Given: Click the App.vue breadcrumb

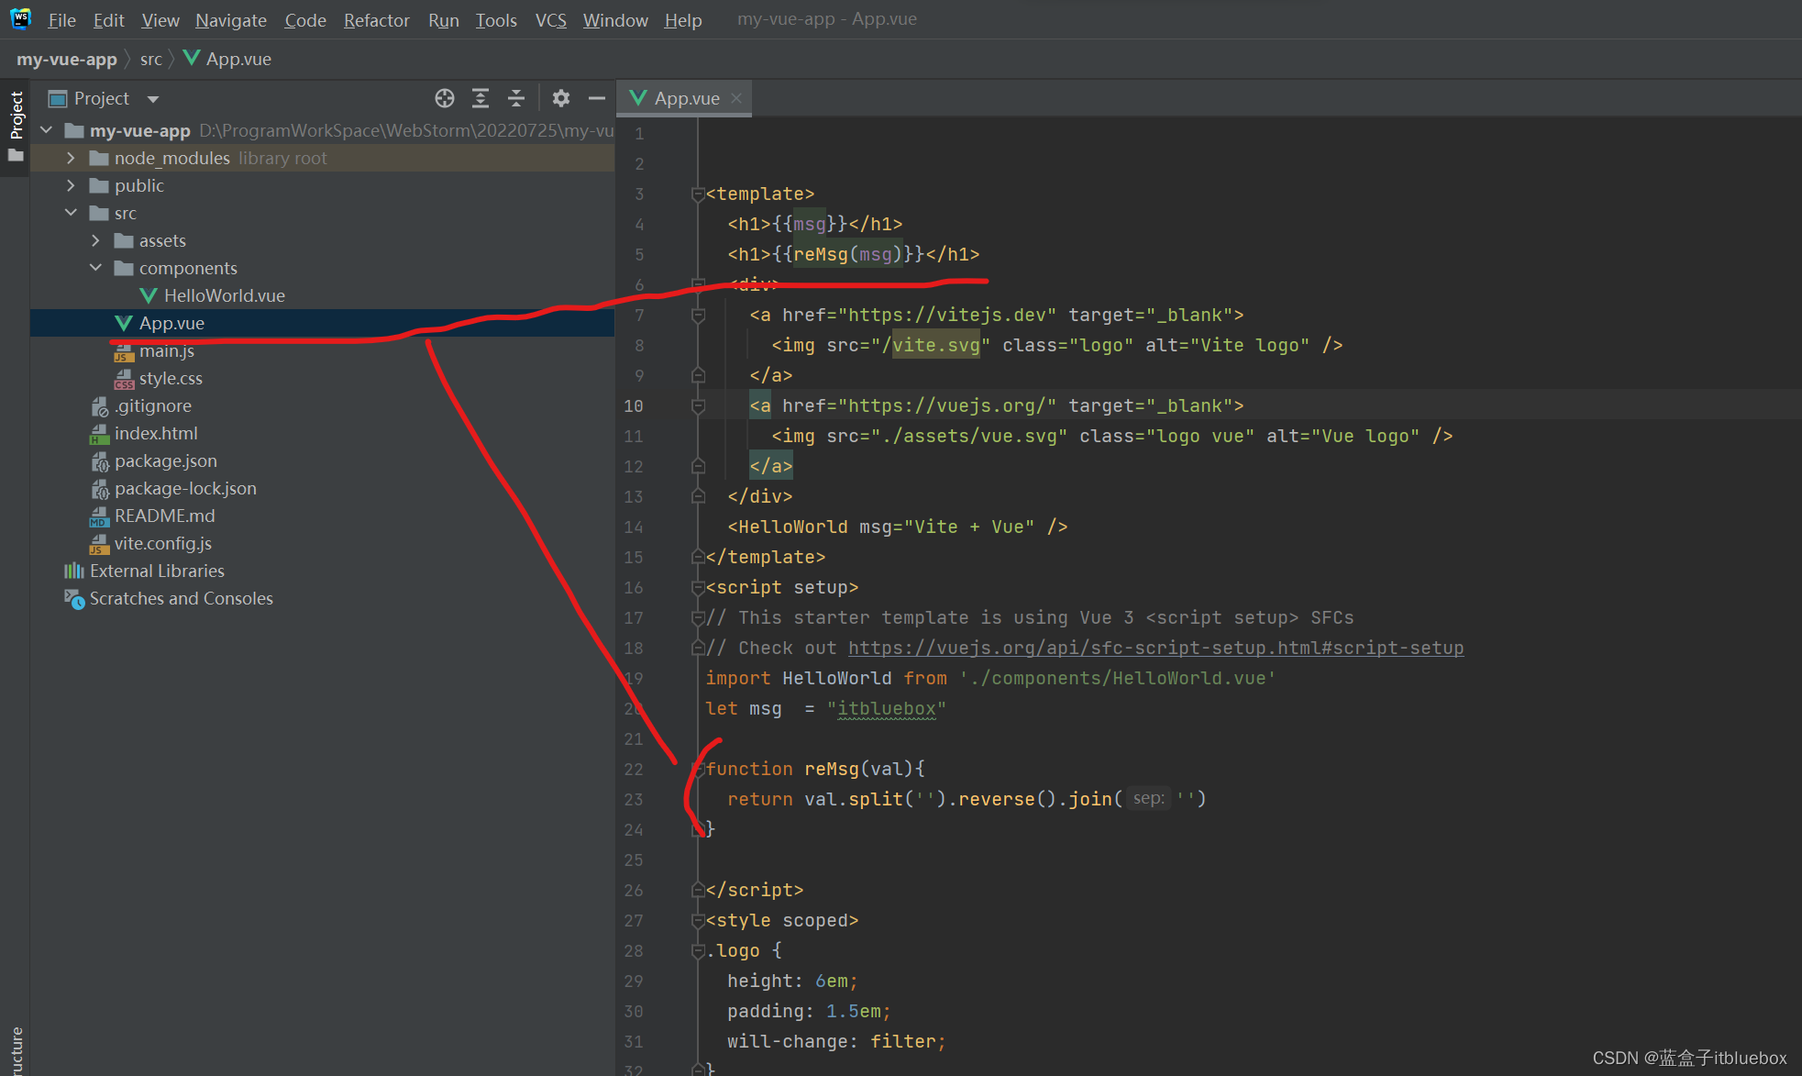Looking at the screenshot, I should pyautogui.click(x=227, y=59).
